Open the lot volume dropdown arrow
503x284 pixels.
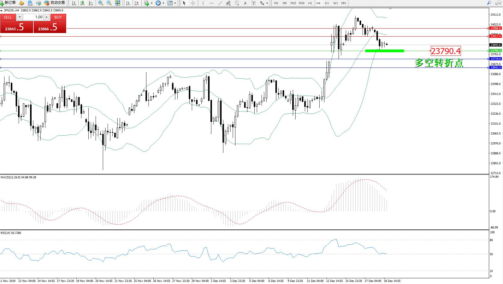point(20,17)
